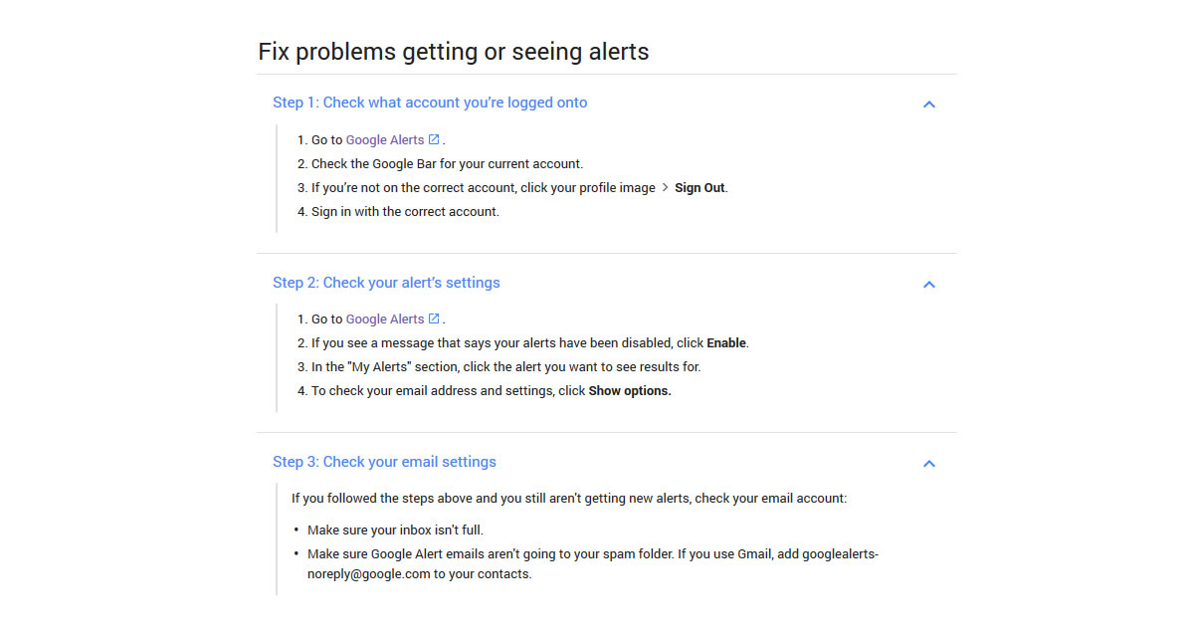Click the 'Step 1: Check what account' heading

pos(430,103)
